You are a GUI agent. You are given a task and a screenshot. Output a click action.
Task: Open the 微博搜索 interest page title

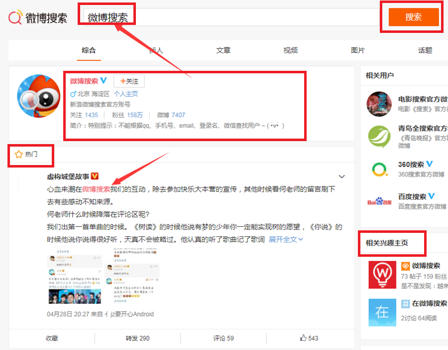pyautogui.click(x=426, y=266)
